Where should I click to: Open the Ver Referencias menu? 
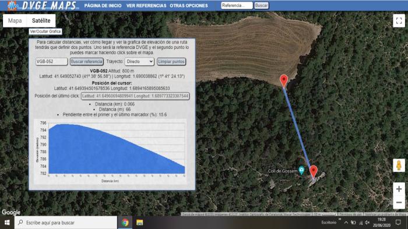146,5
